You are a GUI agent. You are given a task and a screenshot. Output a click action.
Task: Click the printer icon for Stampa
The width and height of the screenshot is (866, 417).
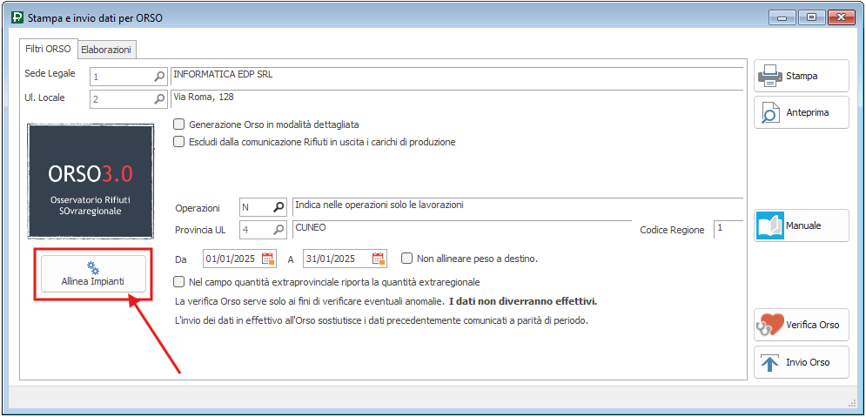770,77
